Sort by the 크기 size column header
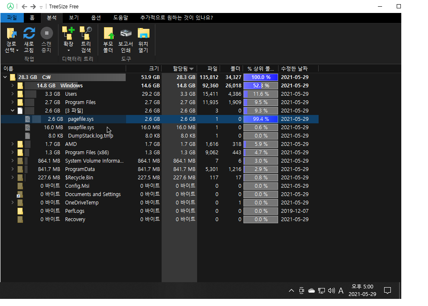 [x=144, y=69]
